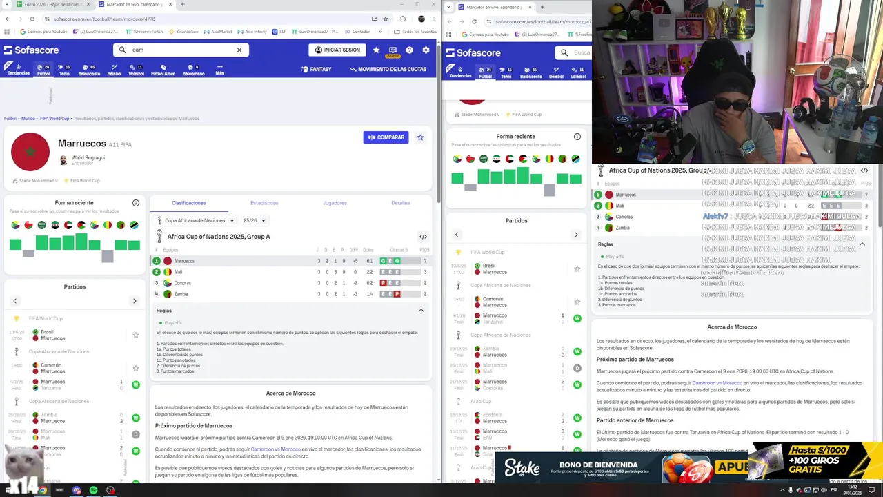The width and height of the screenshot is (883, 497).
Task: Select Baloncesto sport category in left window
Action: pyautogui.click(x=89, y=70)
